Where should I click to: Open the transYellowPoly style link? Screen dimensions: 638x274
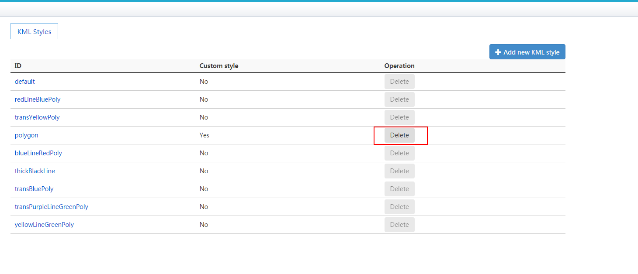(x=37, y=117)
